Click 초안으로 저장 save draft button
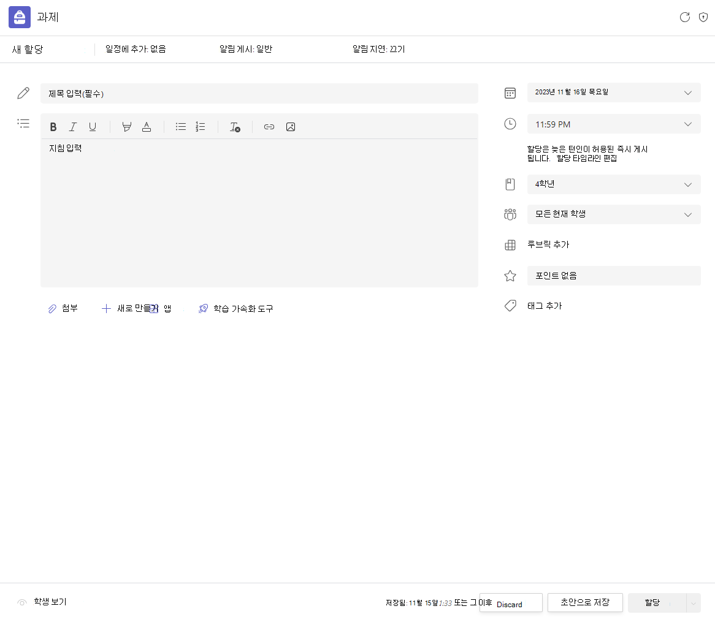The width and height of the screenshot is (715, 617). tap(585, 602)
